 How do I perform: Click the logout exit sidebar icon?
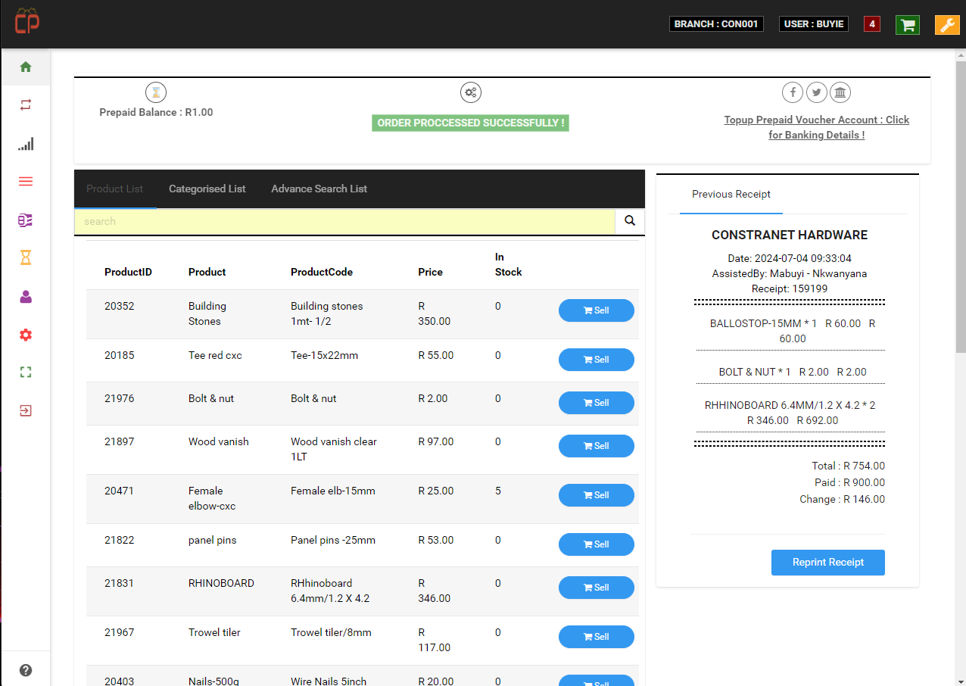click(x=26, y=411)
